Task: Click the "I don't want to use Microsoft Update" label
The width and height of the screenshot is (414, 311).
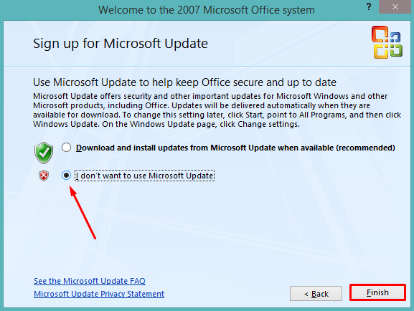Action: coord(144,176)
